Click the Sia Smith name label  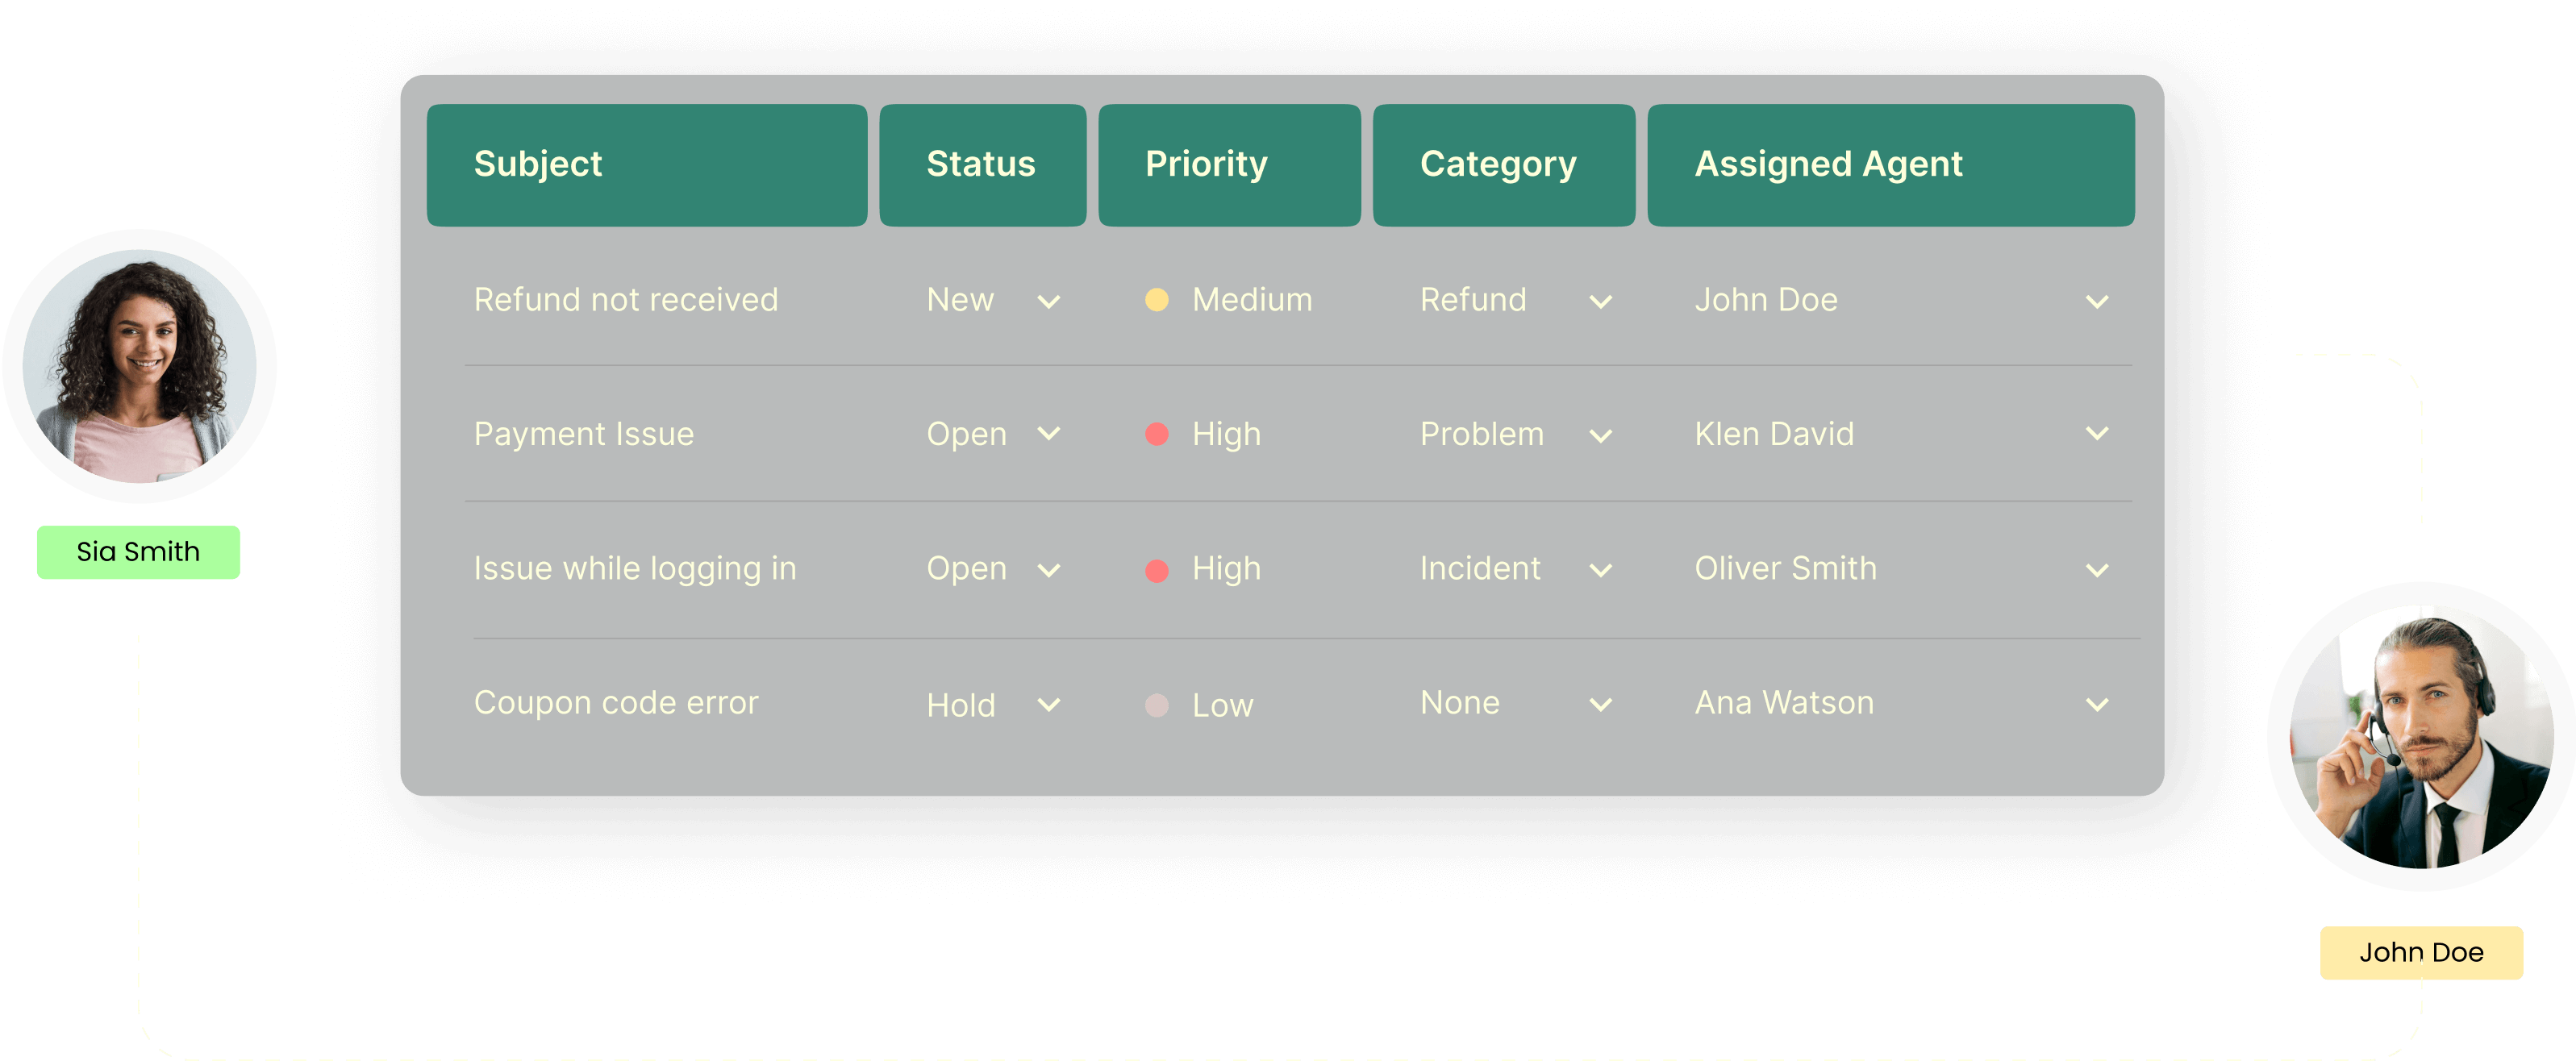tap(138, 552)
